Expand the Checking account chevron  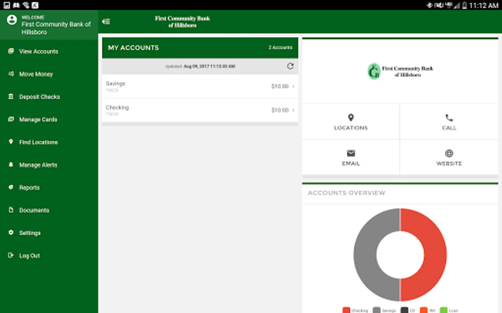click(293, 110)
